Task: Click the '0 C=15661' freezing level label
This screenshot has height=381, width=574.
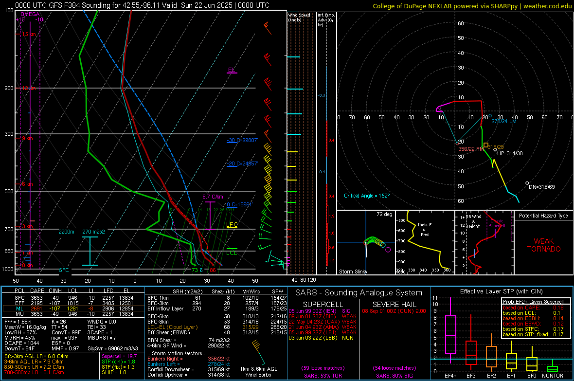Action: click(239, 204)
